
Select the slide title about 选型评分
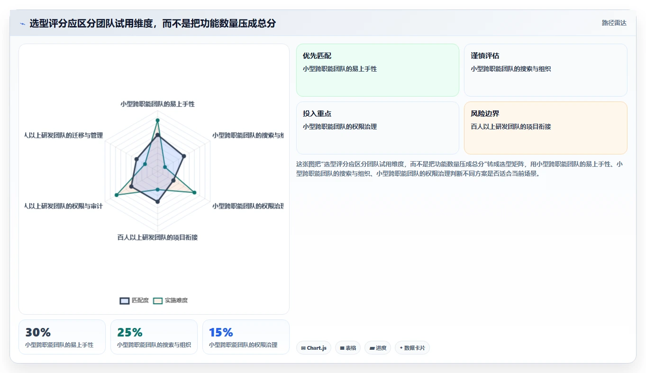(153, 23)
